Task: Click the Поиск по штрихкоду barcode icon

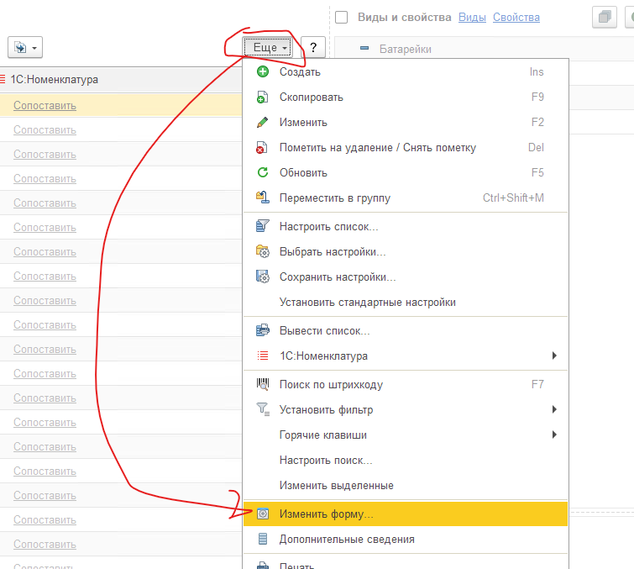Action: [x=262, y=385]
